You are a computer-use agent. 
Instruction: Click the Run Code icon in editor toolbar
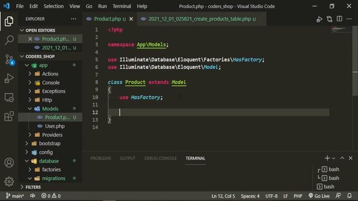pos(319,19)
